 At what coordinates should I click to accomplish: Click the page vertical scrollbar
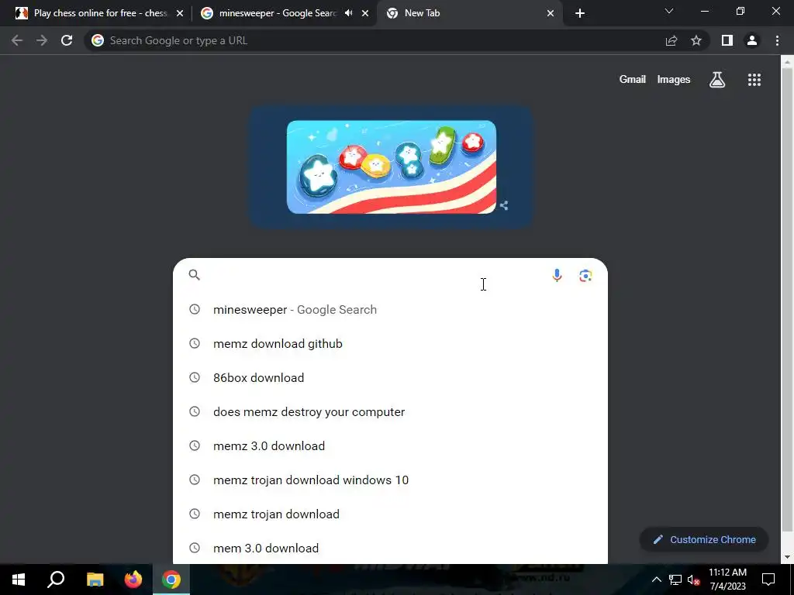tap(787, 298)
